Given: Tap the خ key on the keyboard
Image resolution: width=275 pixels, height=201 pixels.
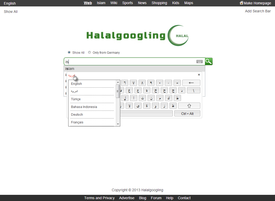Looking at the screenshot, I should [156, 90].
